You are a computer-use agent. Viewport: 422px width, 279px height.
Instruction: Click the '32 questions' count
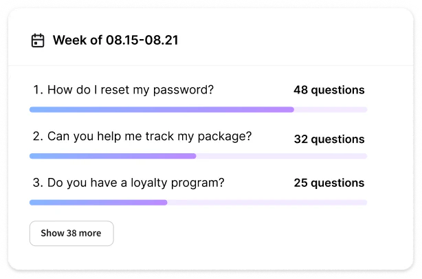[x=329, y=139]
